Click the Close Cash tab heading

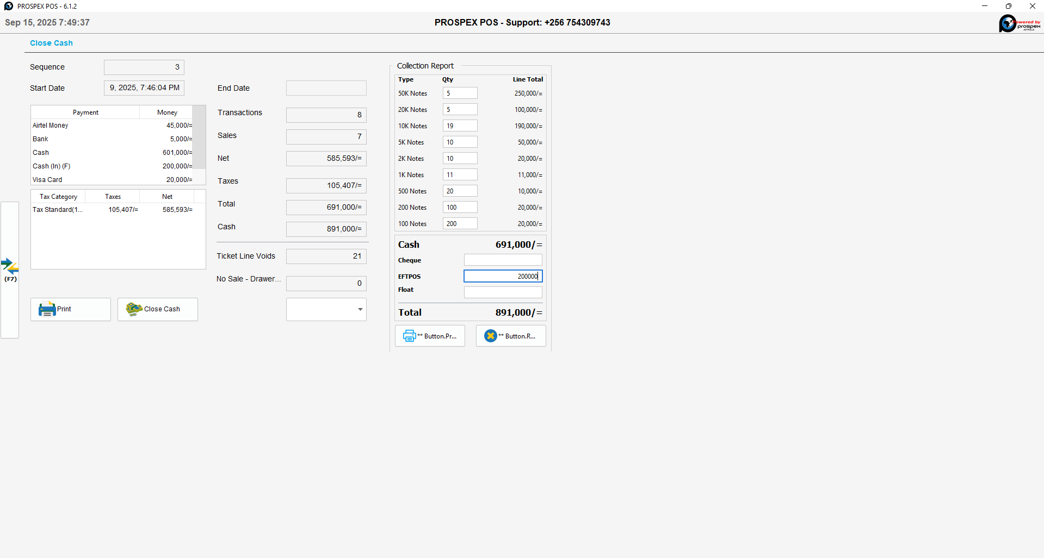point(51,43)
